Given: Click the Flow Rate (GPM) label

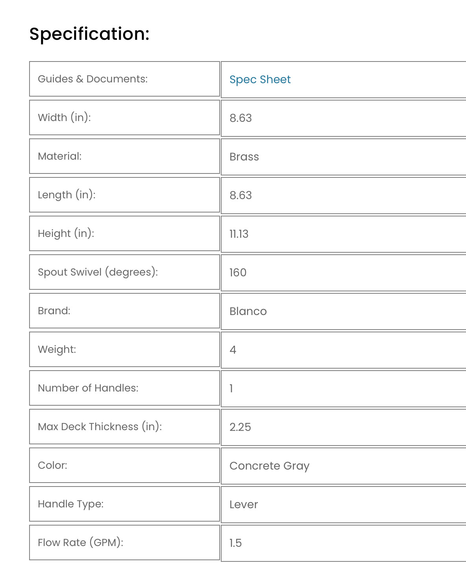Looking at the screenshot, I should 80,542.
